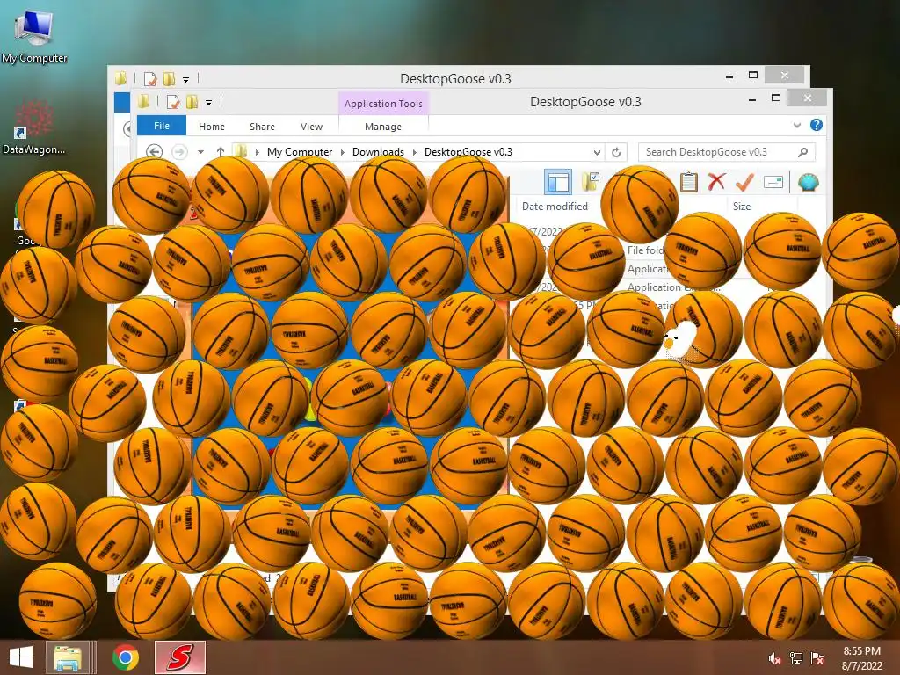Click the search magnifier icon
900x675 pixels.
[x=803, y=152]
